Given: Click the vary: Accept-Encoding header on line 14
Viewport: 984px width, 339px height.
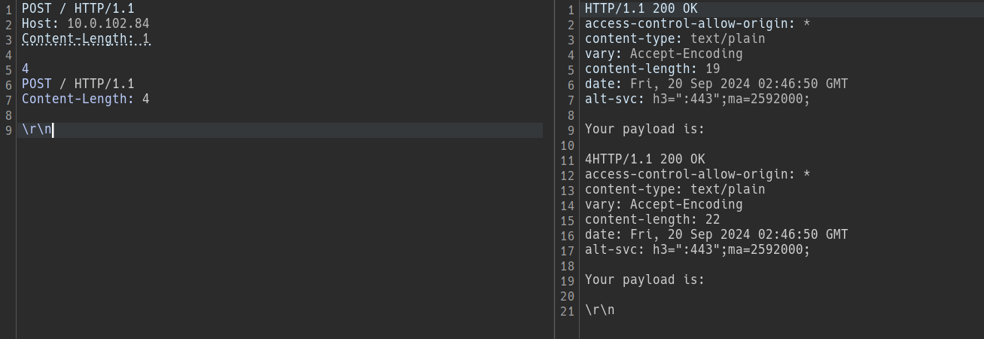Looking at the screenshot, I should (664, 205).
